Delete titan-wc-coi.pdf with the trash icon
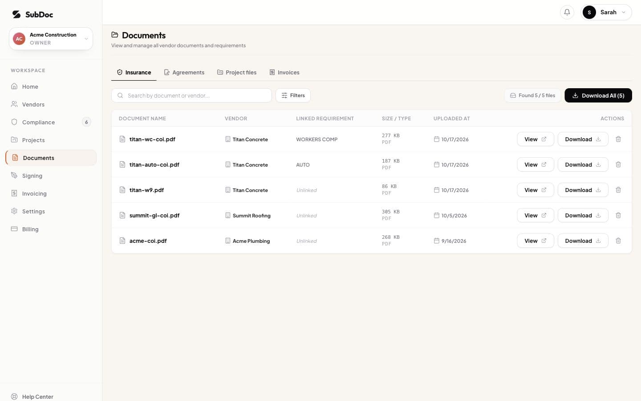 [x=618, y=139]
